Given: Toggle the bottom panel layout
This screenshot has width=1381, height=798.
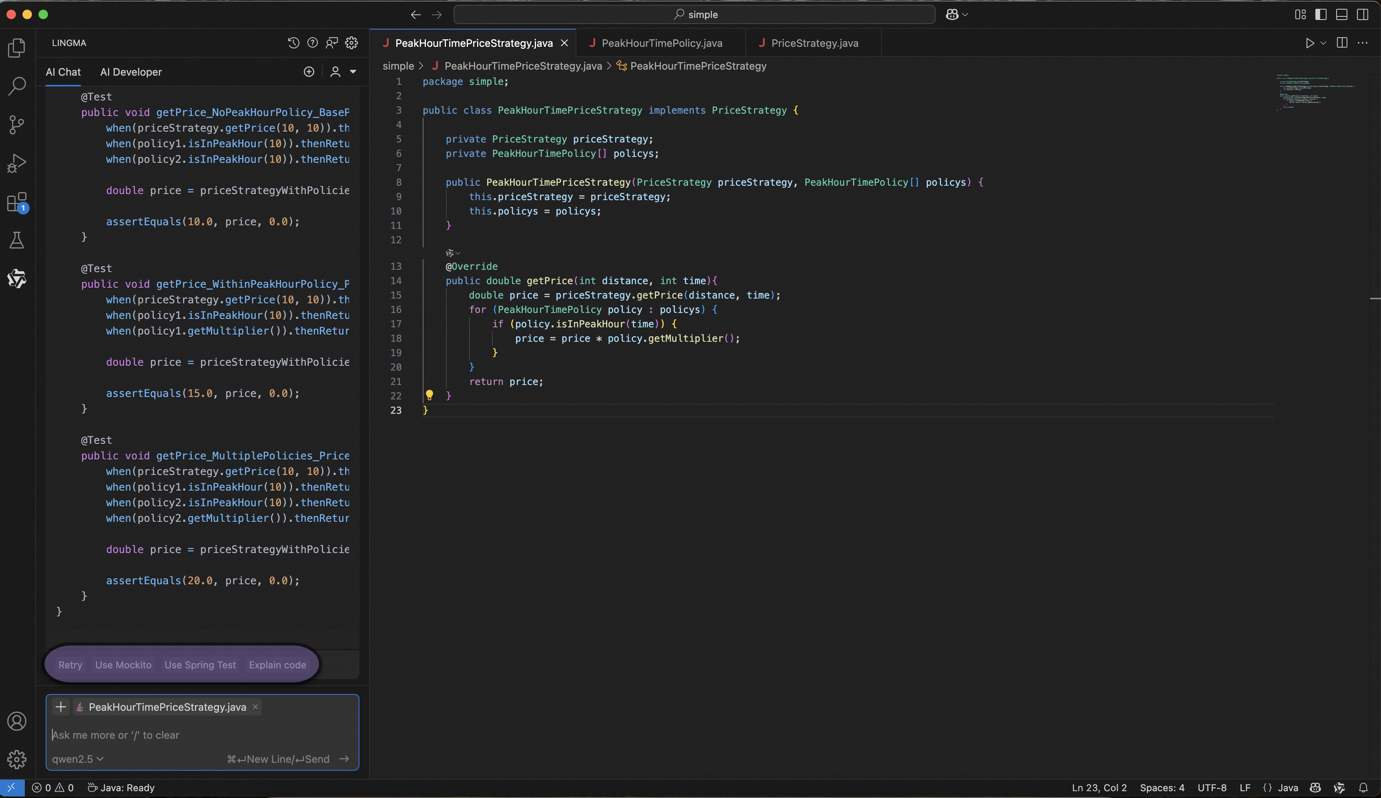Looking at the screenshot, I should [1341, 15].
